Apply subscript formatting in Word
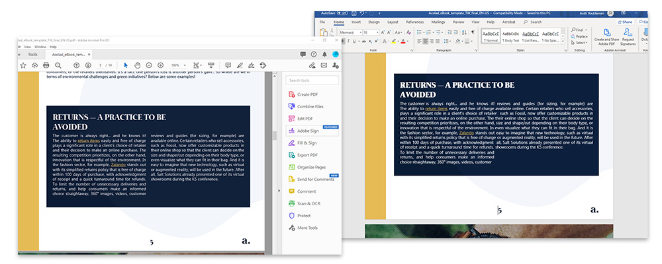The height and width of the screenshot is (264, 662). pyautogui.click(x=370, y=42)
